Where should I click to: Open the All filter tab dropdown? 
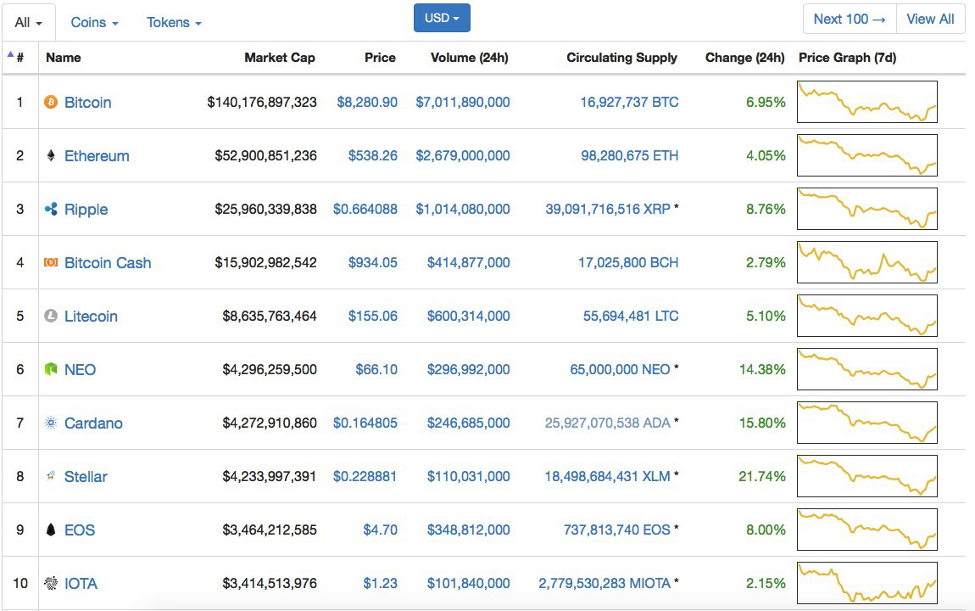click(x=29, y=23)
